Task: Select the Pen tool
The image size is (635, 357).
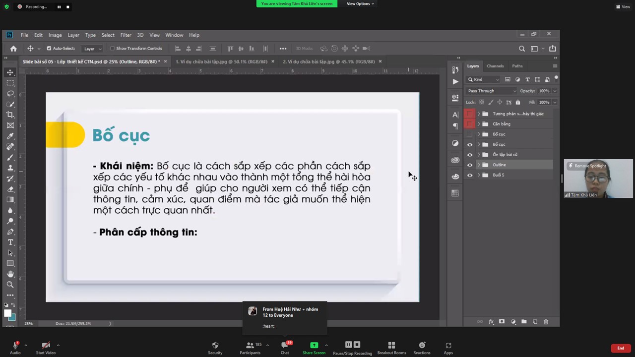Action: (10, 232)
